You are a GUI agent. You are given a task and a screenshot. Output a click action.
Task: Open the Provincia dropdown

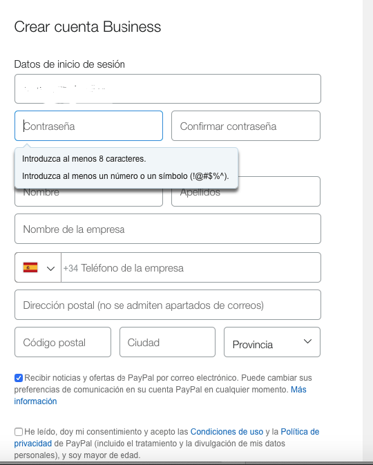pyautogui.click(x=272, y=342)
